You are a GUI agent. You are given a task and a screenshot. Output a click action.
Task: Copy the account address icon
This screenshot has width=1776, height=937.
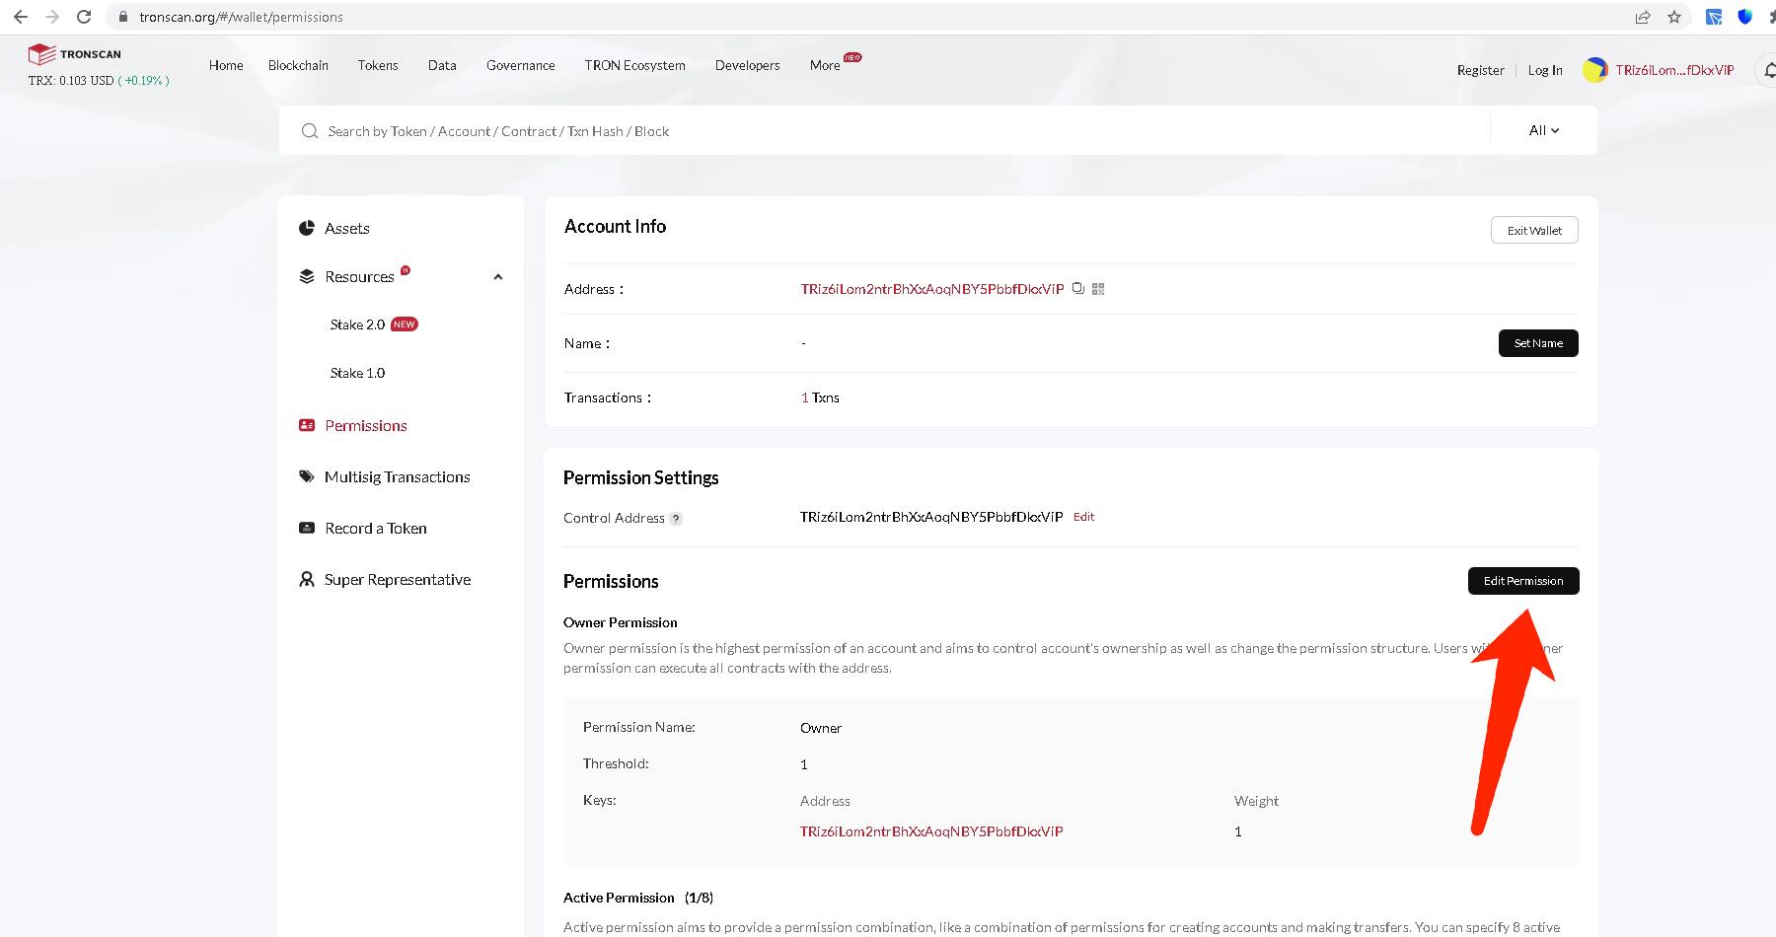(x=1078, y=289)
